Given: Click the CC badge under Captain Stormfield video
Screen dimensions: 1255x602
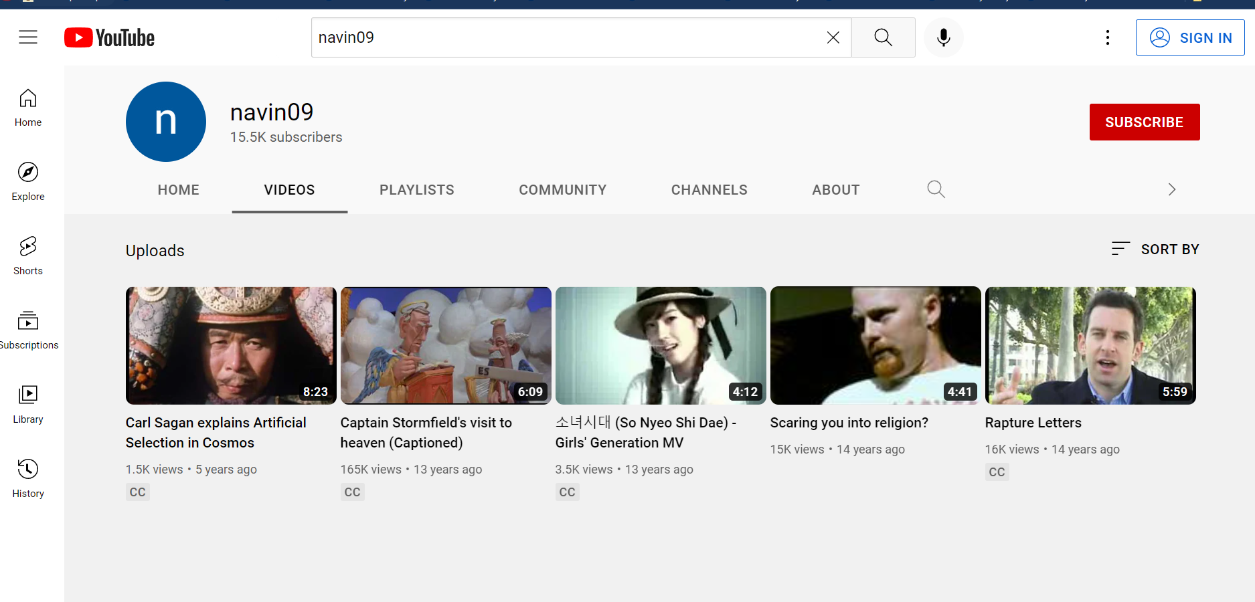Looking at the screenshot, I should click(352, 492).
